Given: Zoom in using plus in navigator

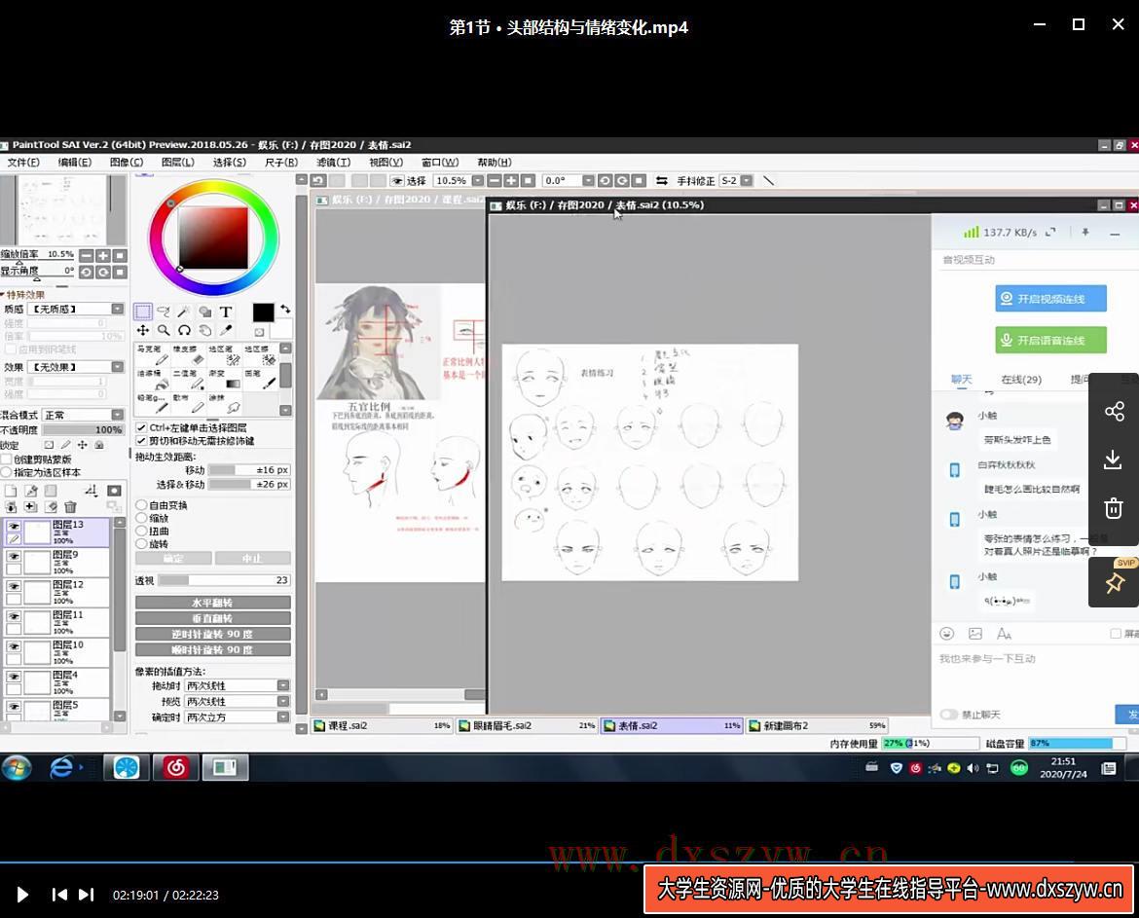Looking at the screenshot, I should [103, 256].
